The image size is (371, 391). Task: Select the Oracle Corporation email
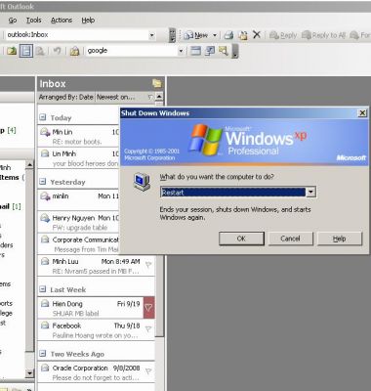pyautogui.click(x=96, y=372)
